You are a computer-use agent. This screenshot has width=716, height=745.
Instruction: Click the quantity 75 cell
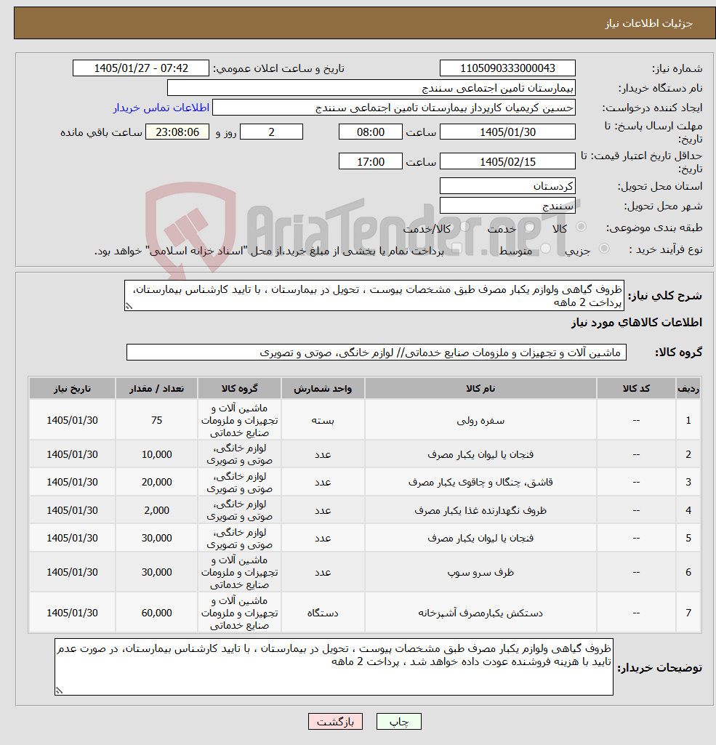(x=156, y=420)
